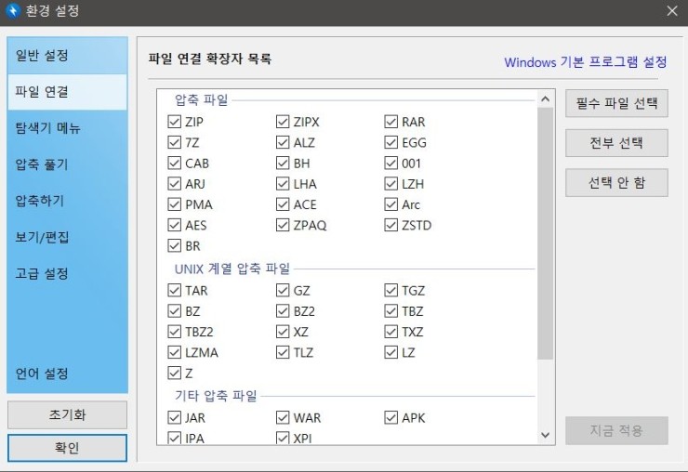Toggle the WAR checkbox

pos(283,417)
